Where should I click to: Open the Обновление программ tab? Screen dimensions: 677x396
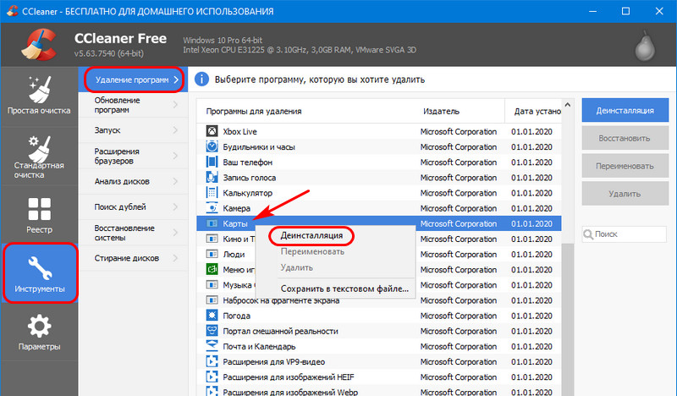134,105
